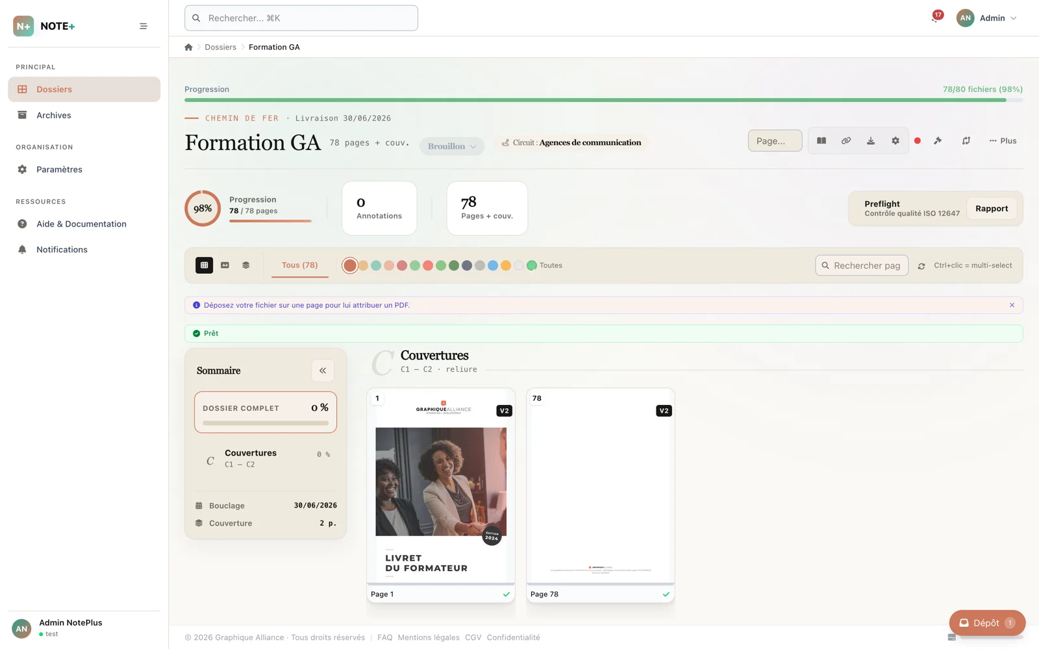The height and width of the screenshot is (649, 1039).
Task: Click the Circuit Agences de communication chip
Action: point(571,143)
